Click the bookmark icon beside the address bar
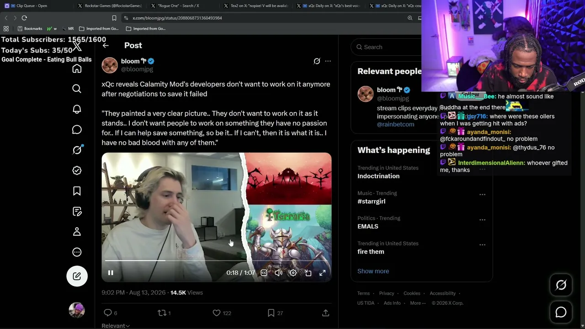This screenshot has width=585, height=329. coord(114,18)
